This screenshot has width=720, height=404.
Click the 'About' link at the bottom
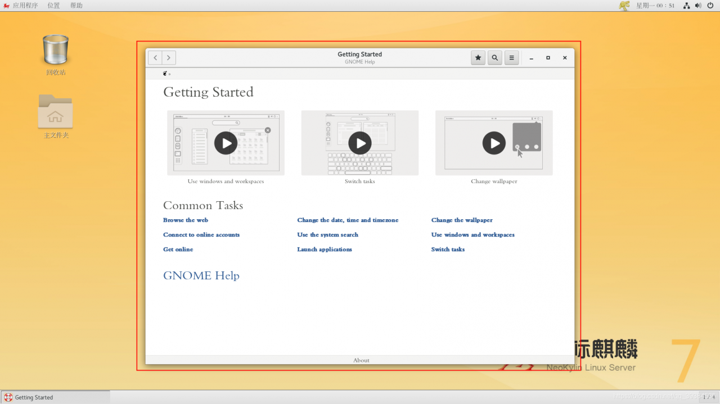(x=361, y=360)
